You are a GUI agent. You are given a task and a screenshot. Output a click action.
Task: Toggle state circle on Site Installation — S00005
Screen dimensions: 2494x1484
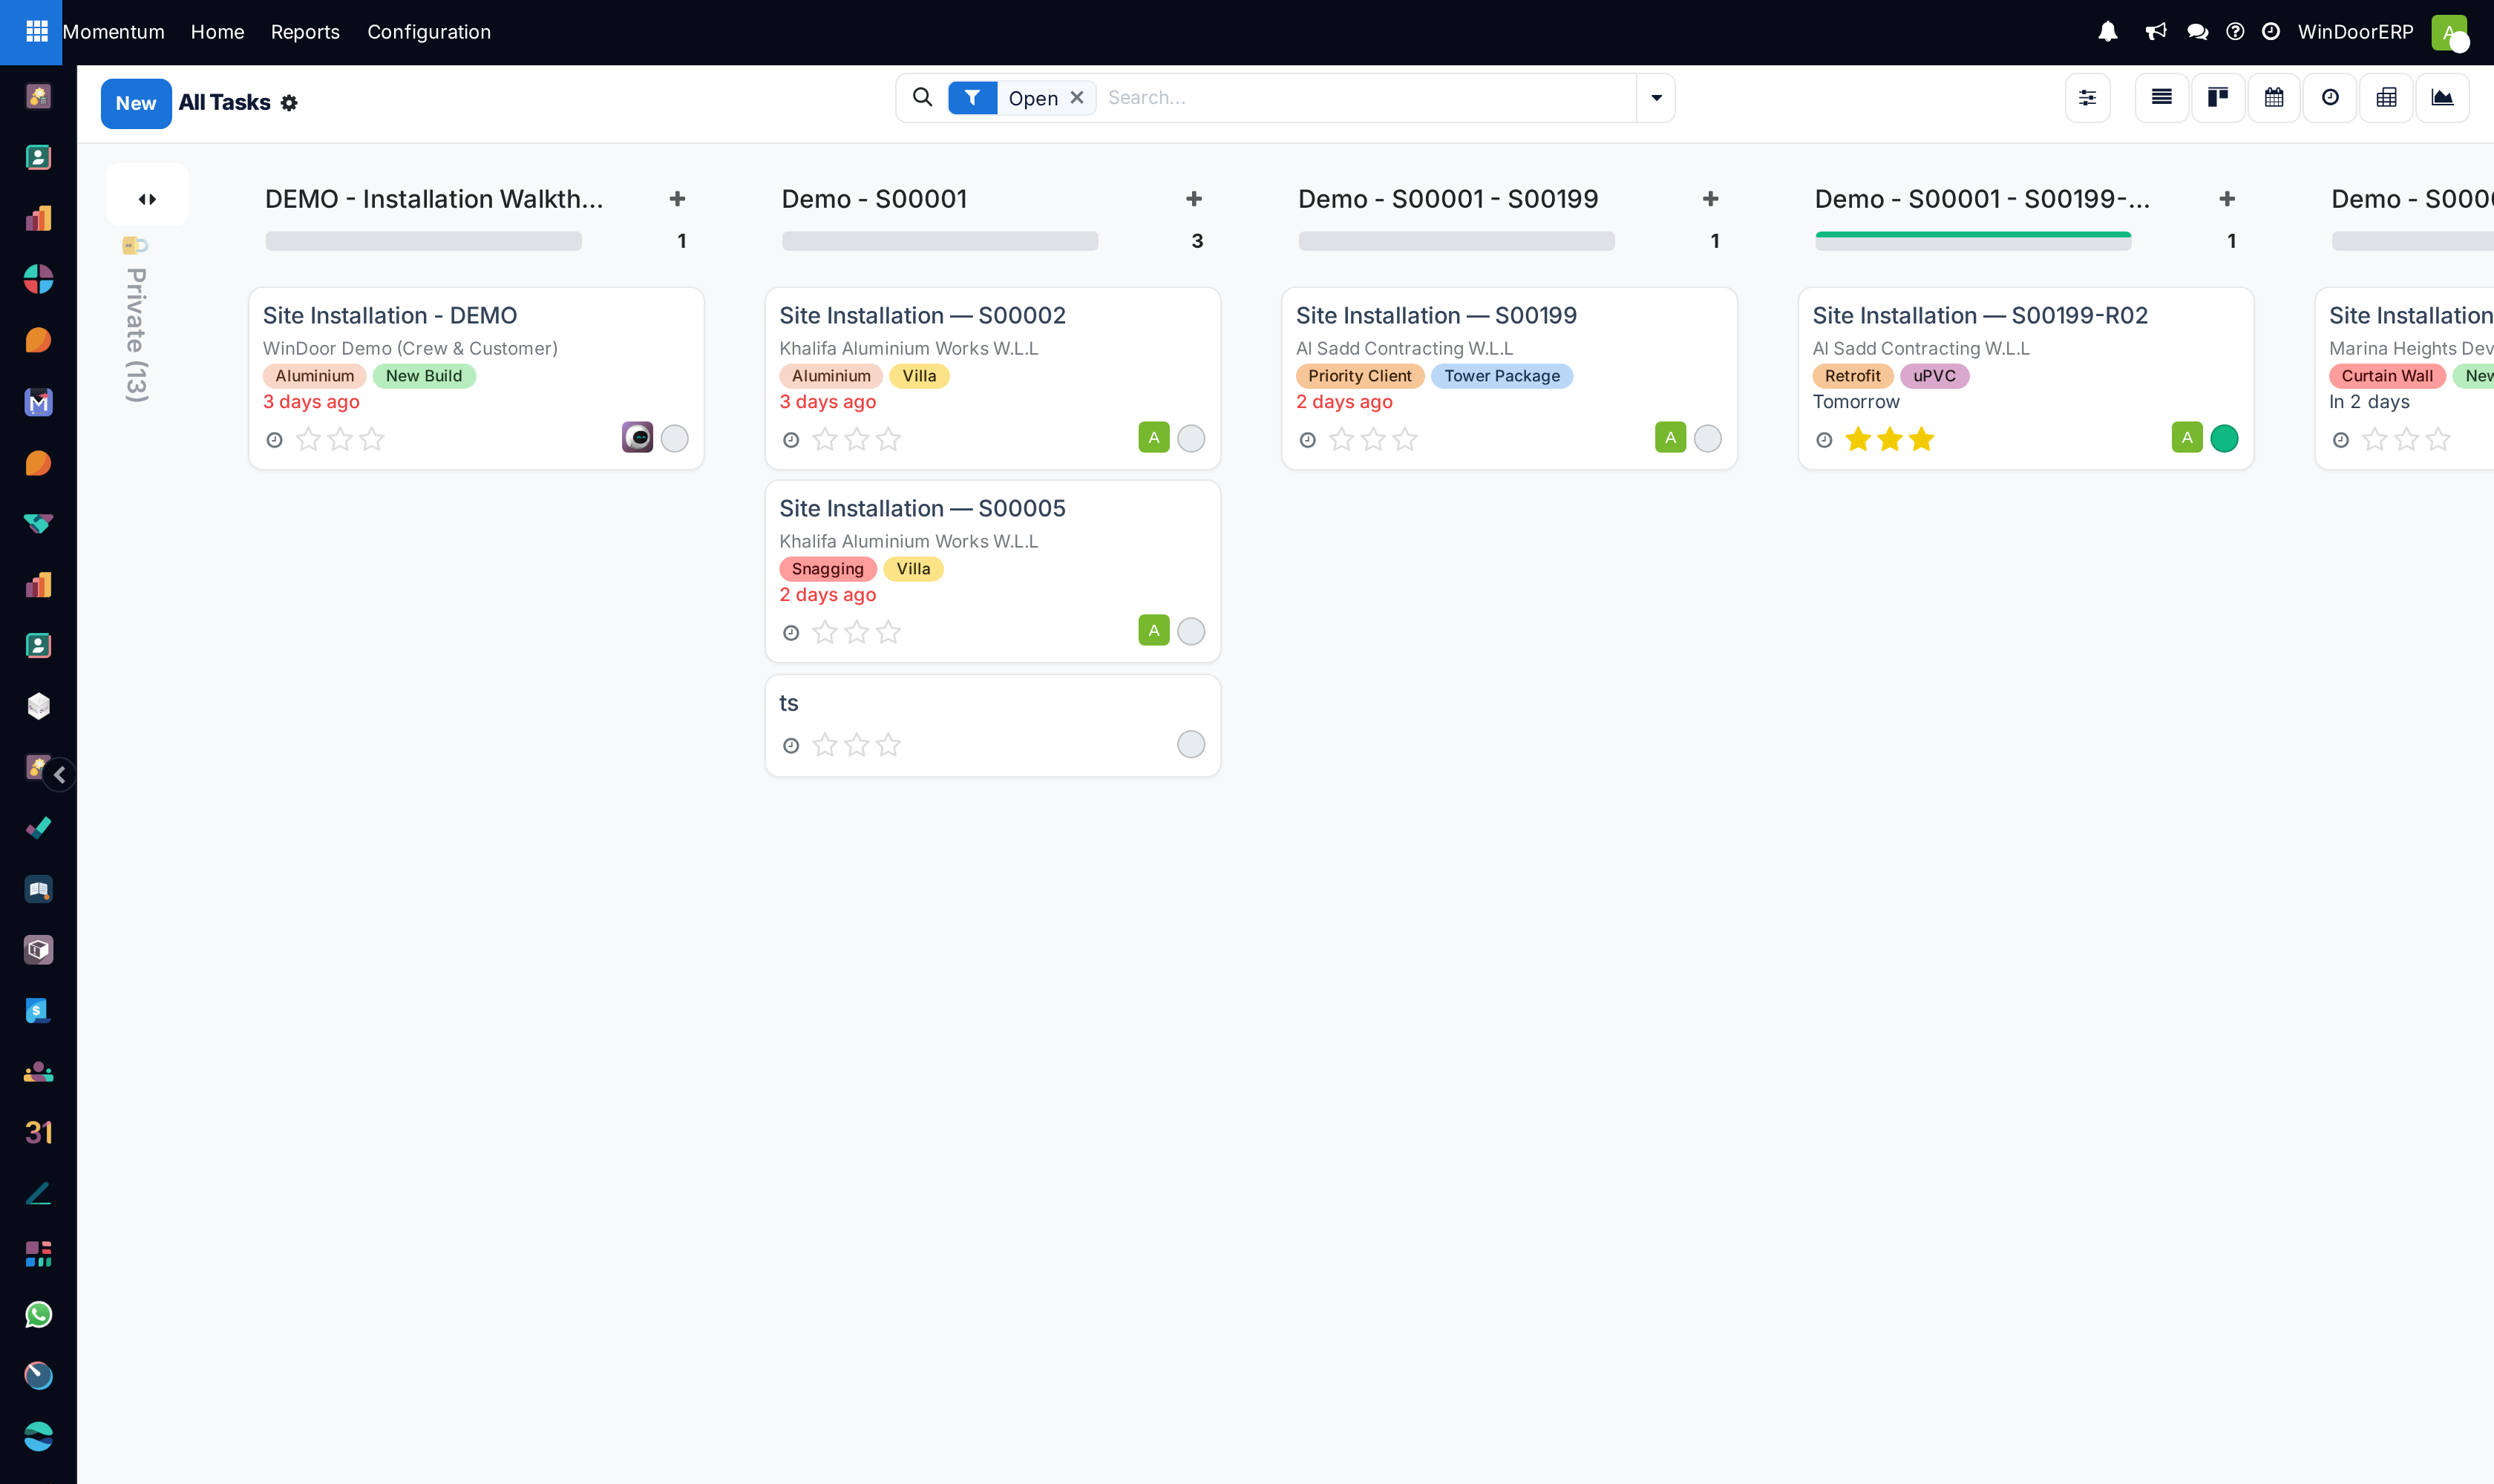[1191, 631]
